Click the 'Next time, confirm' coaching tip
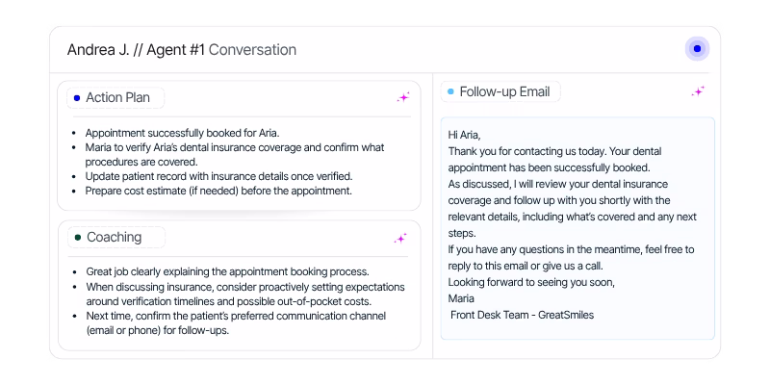The image size is (770, 385). tap(236, 323)
